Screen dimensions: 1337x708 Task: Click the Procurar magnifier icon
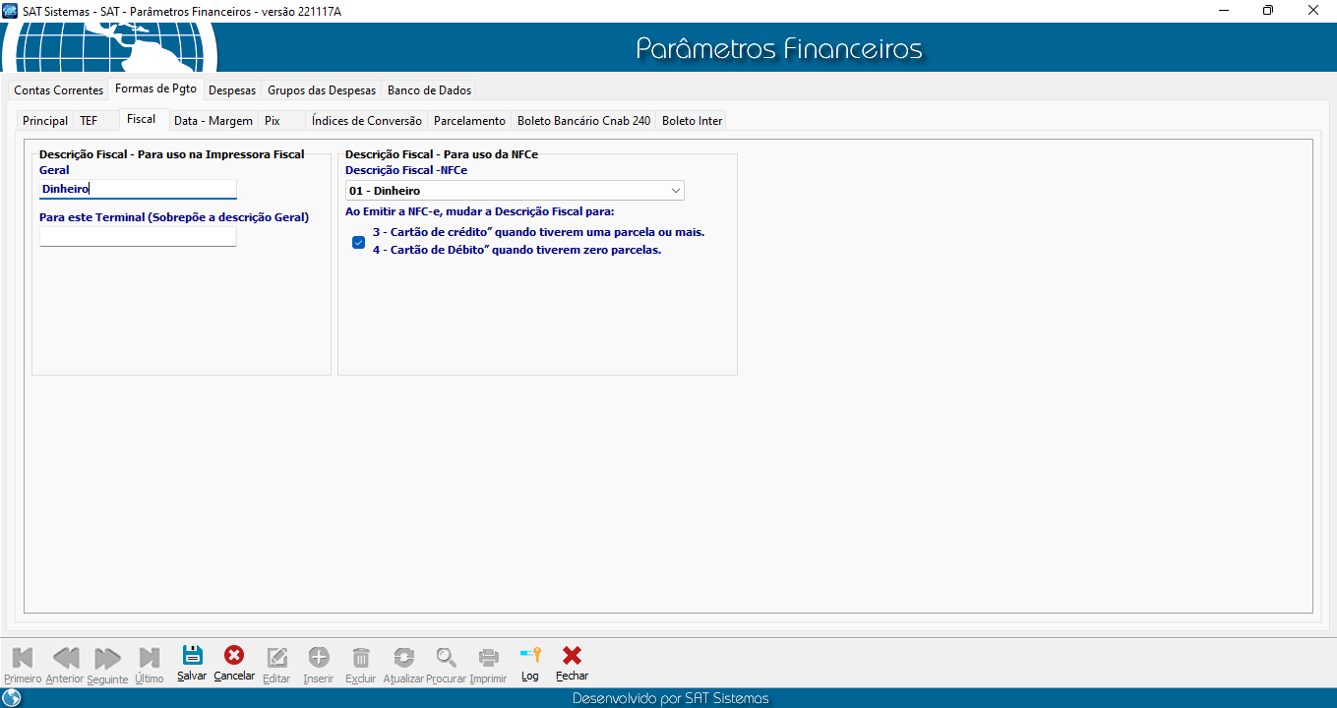(447, 657)
